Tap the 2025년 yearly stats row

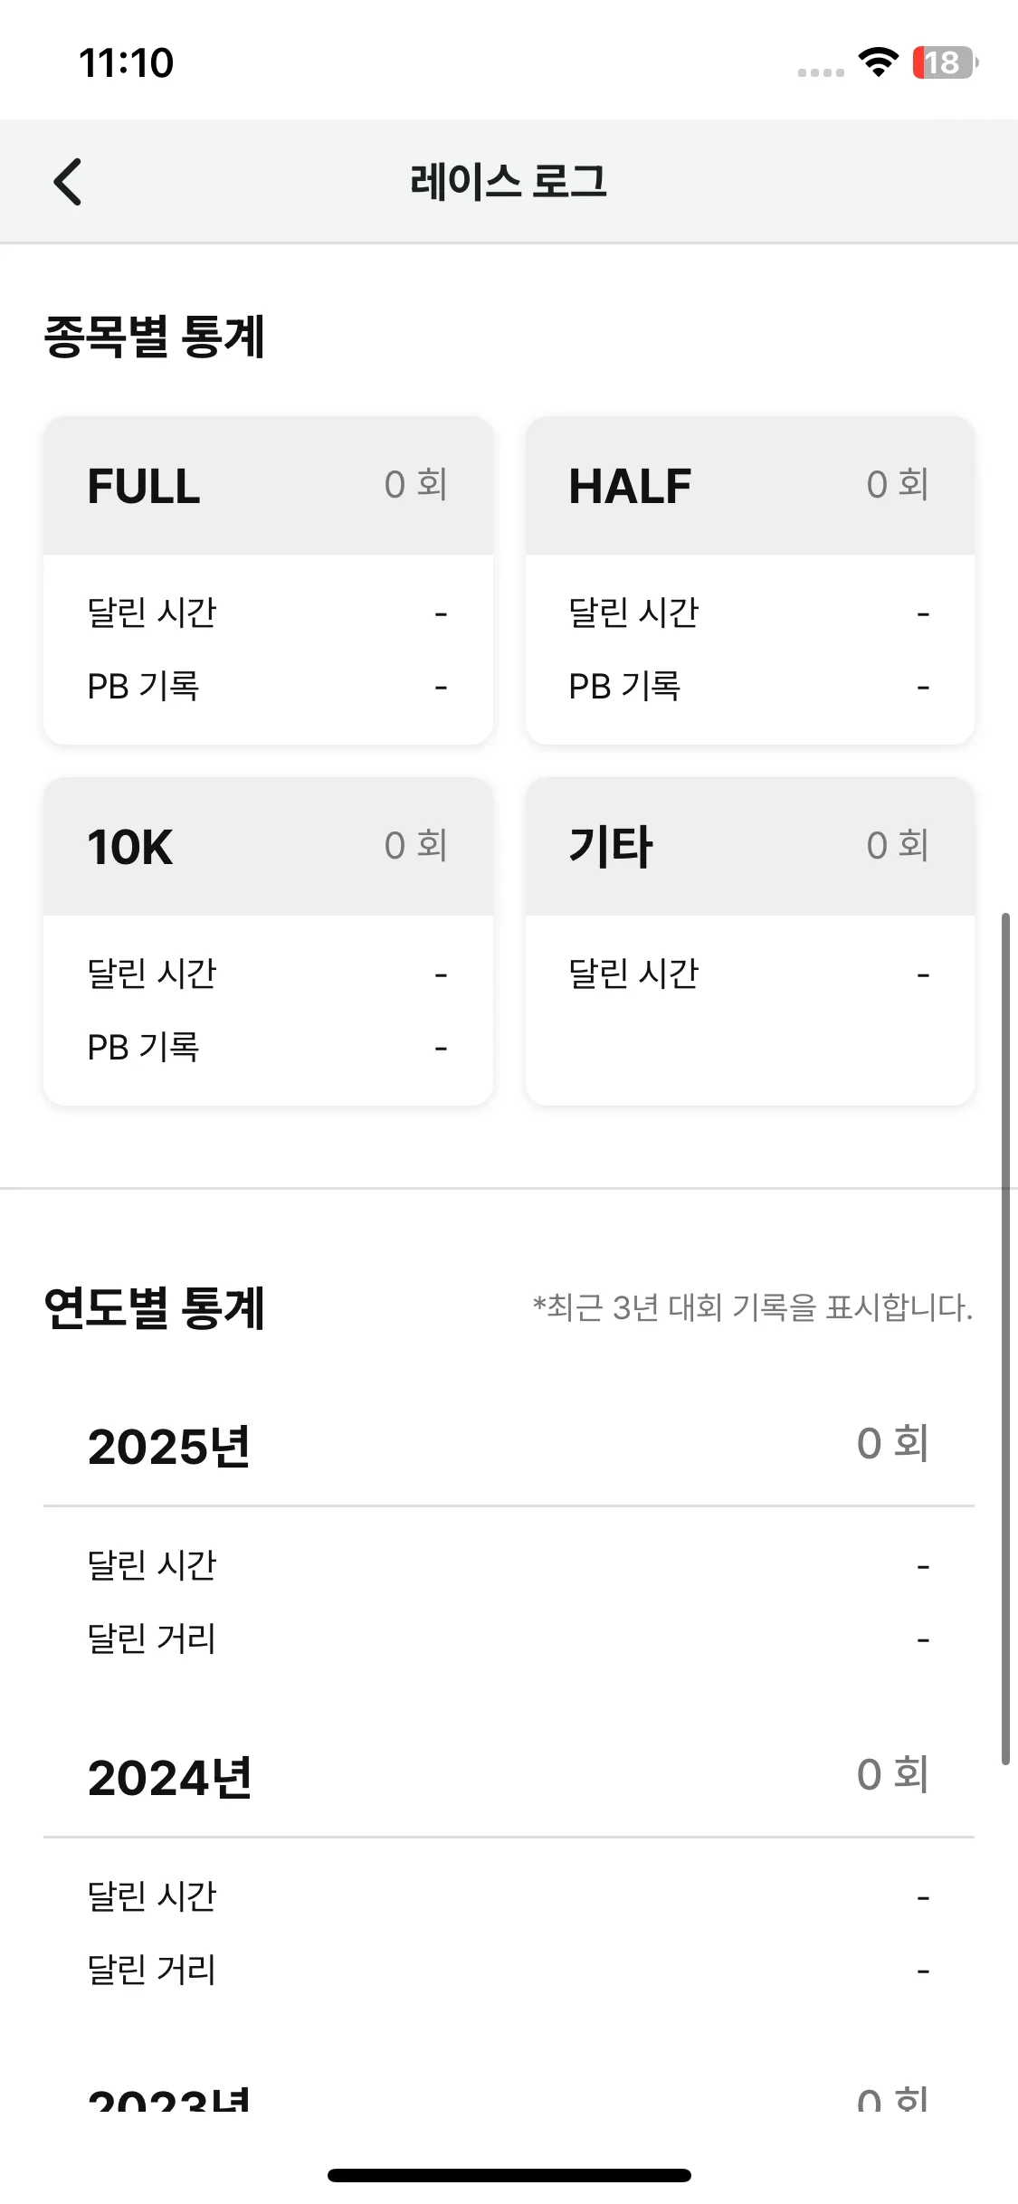click(509, 1445)
